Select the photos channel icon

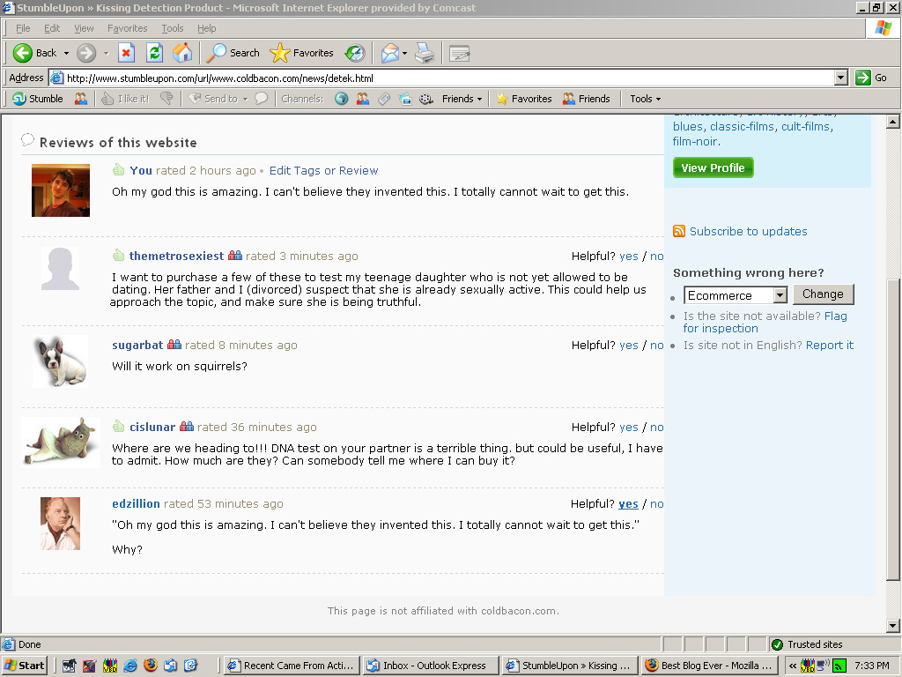point(405,99)
